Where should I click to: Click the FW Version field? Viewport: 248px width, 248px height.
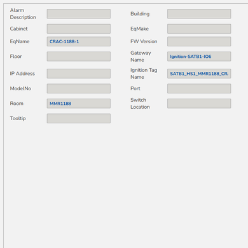click(199, 41)
